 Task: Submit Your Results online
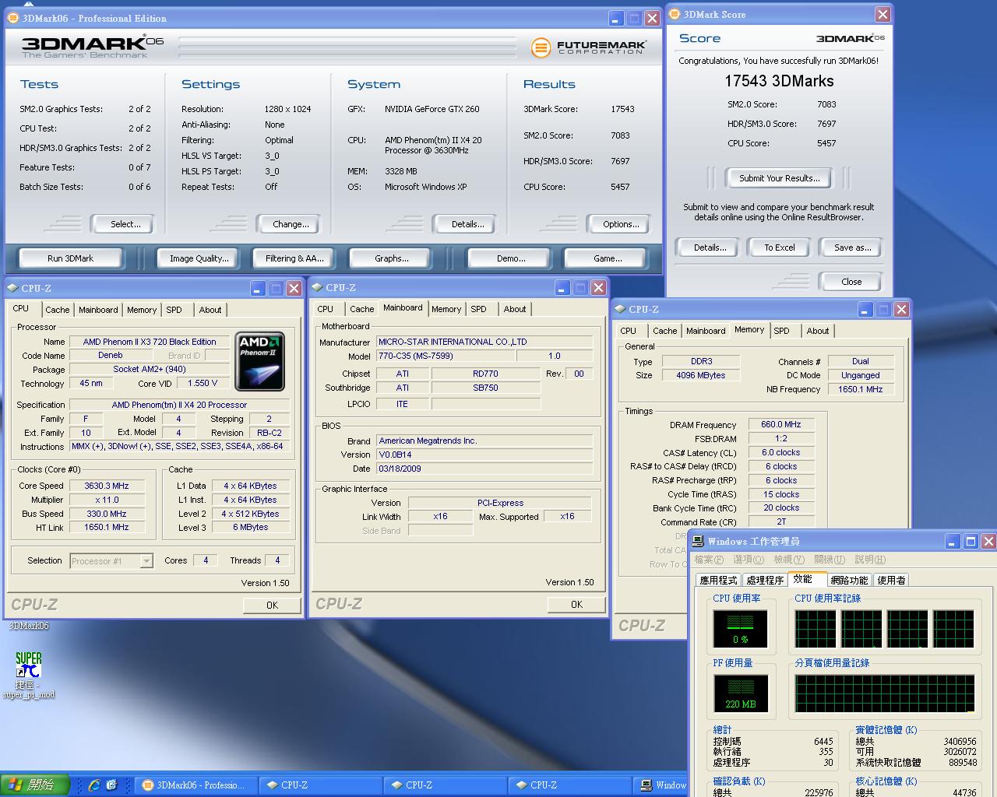[x=779, y=178]
